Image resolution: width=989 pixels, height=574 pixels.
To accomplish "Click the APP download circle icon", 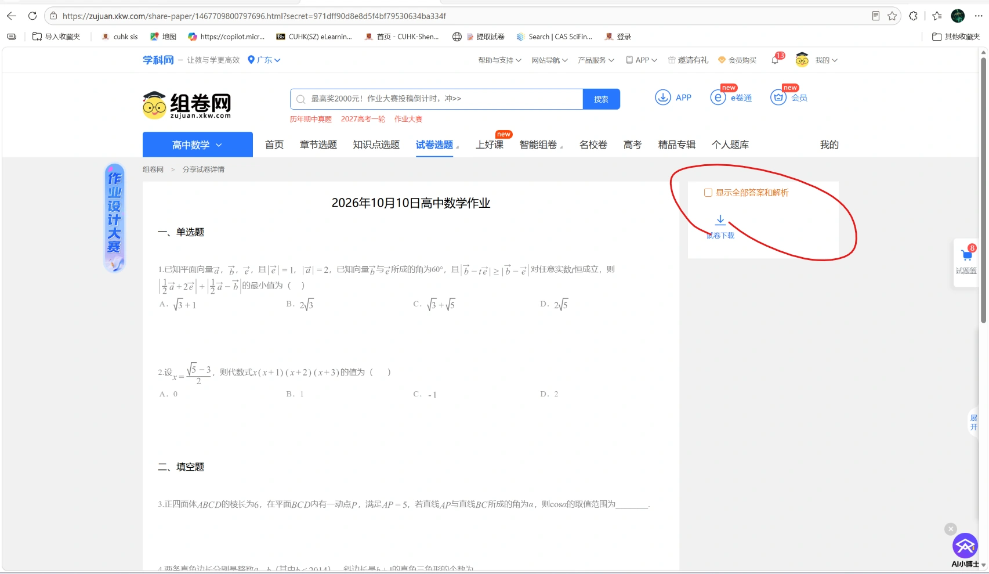I will pyautogui.click(x=662, y=98).
